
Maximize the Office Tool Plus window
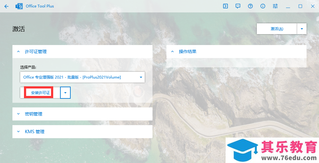coord(300,6)
